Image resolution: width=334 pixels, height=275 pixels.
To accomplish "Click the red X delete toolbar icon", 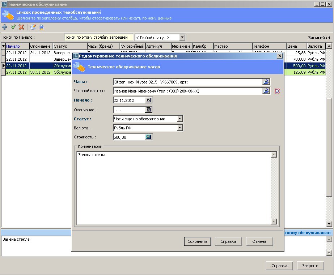I will coord(21,27).
